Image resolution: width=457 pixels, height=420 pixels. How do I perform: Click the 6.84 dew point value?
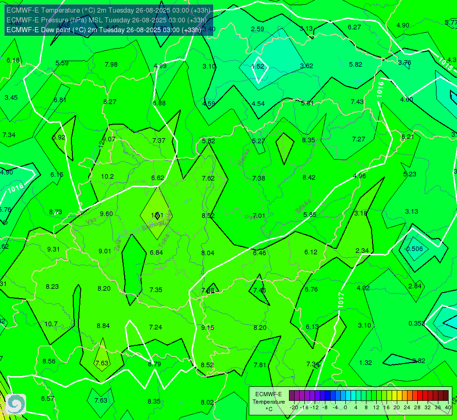156,252
